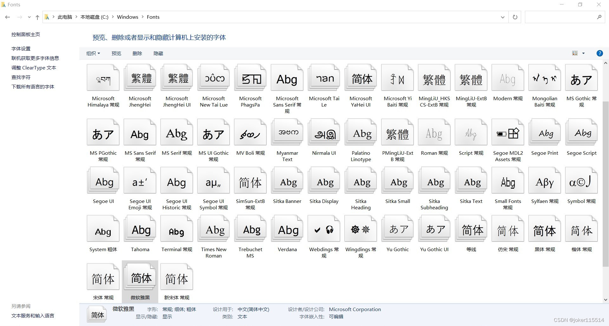609x326 pixels.
Task: Select the Microsoft Himalaya font icon
Action: click(103, 78)
